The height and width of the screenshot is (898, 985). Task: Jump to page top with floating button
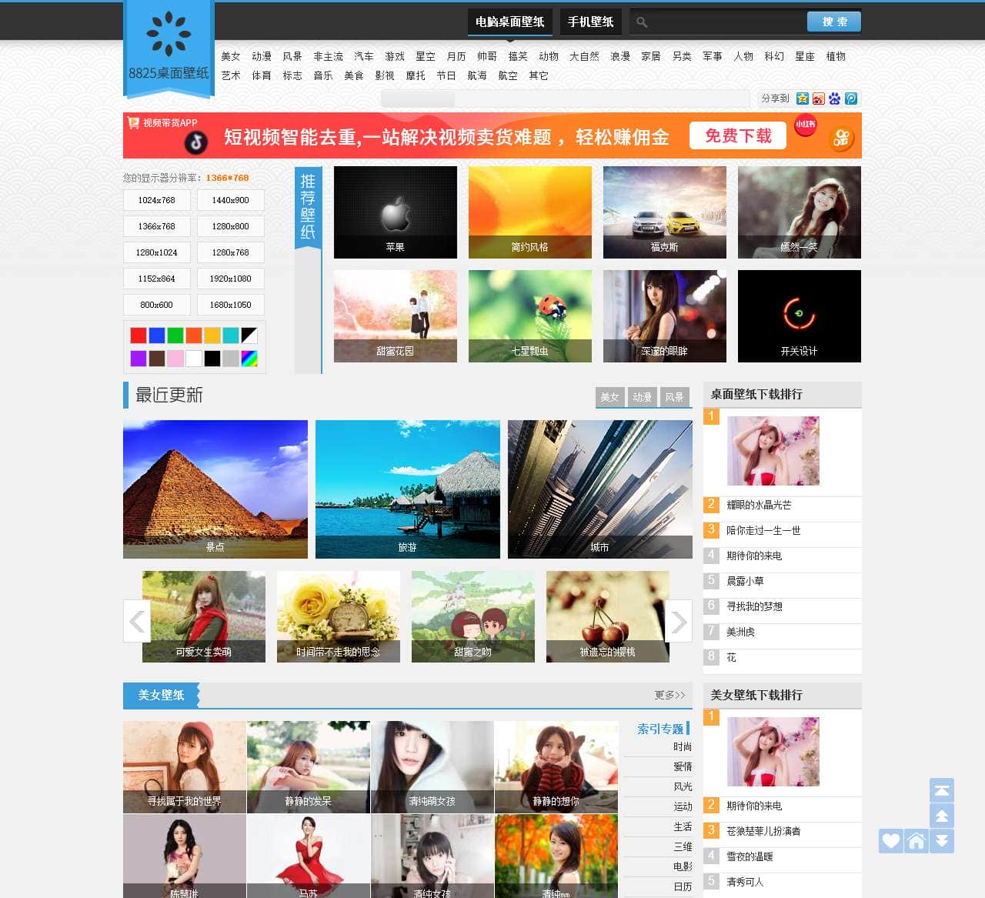[942, 790]
